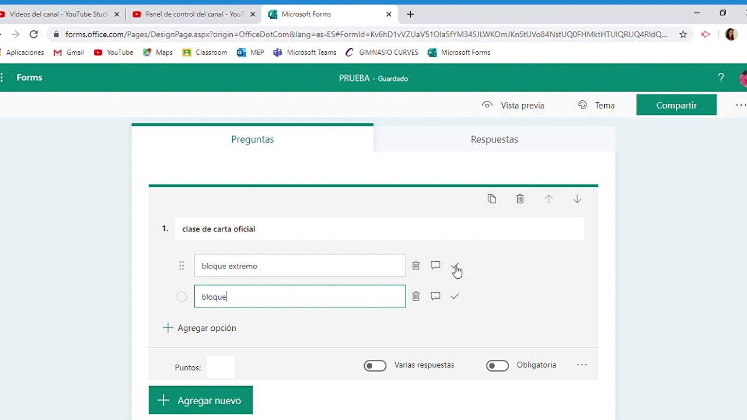Go forward in browser history
The height and width of the screenshot is (420, 747).
tap(15, 34)
